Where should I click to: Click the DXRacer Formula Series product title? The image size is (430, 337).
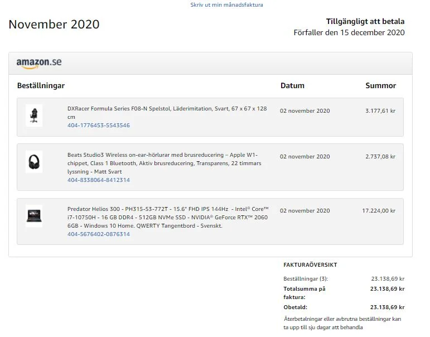[167, 113]
